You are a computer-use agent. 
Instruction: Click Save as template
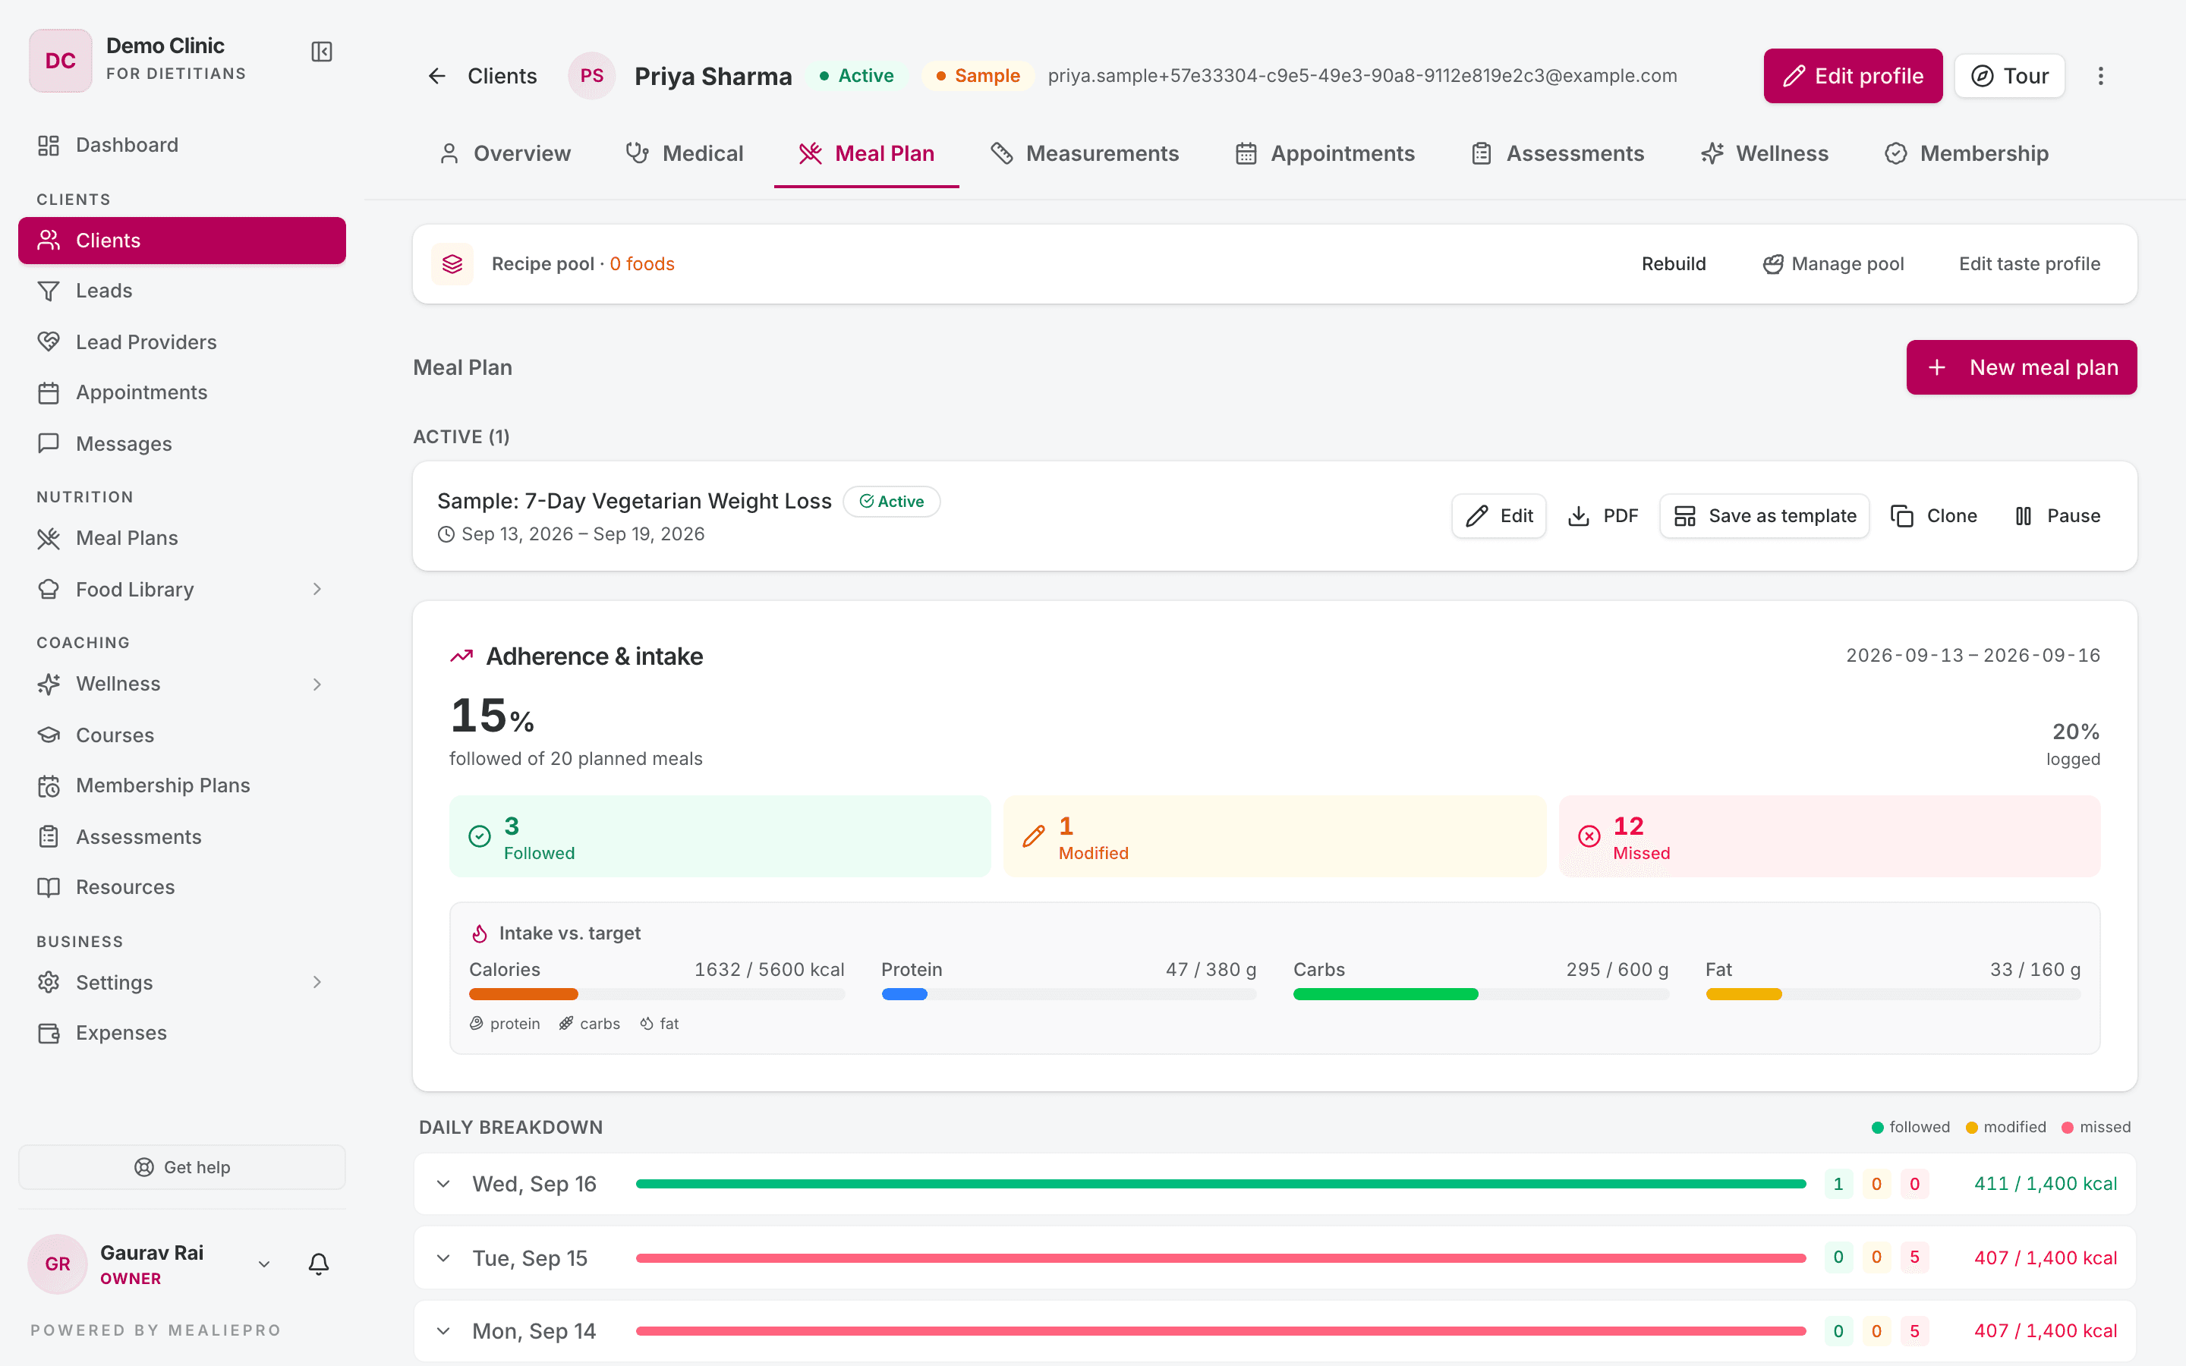click(x=1764, y=516)
